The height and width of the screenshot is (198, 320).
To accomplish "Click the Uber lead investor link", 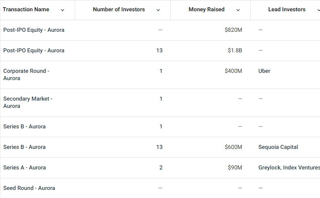I will pos(264,71).
